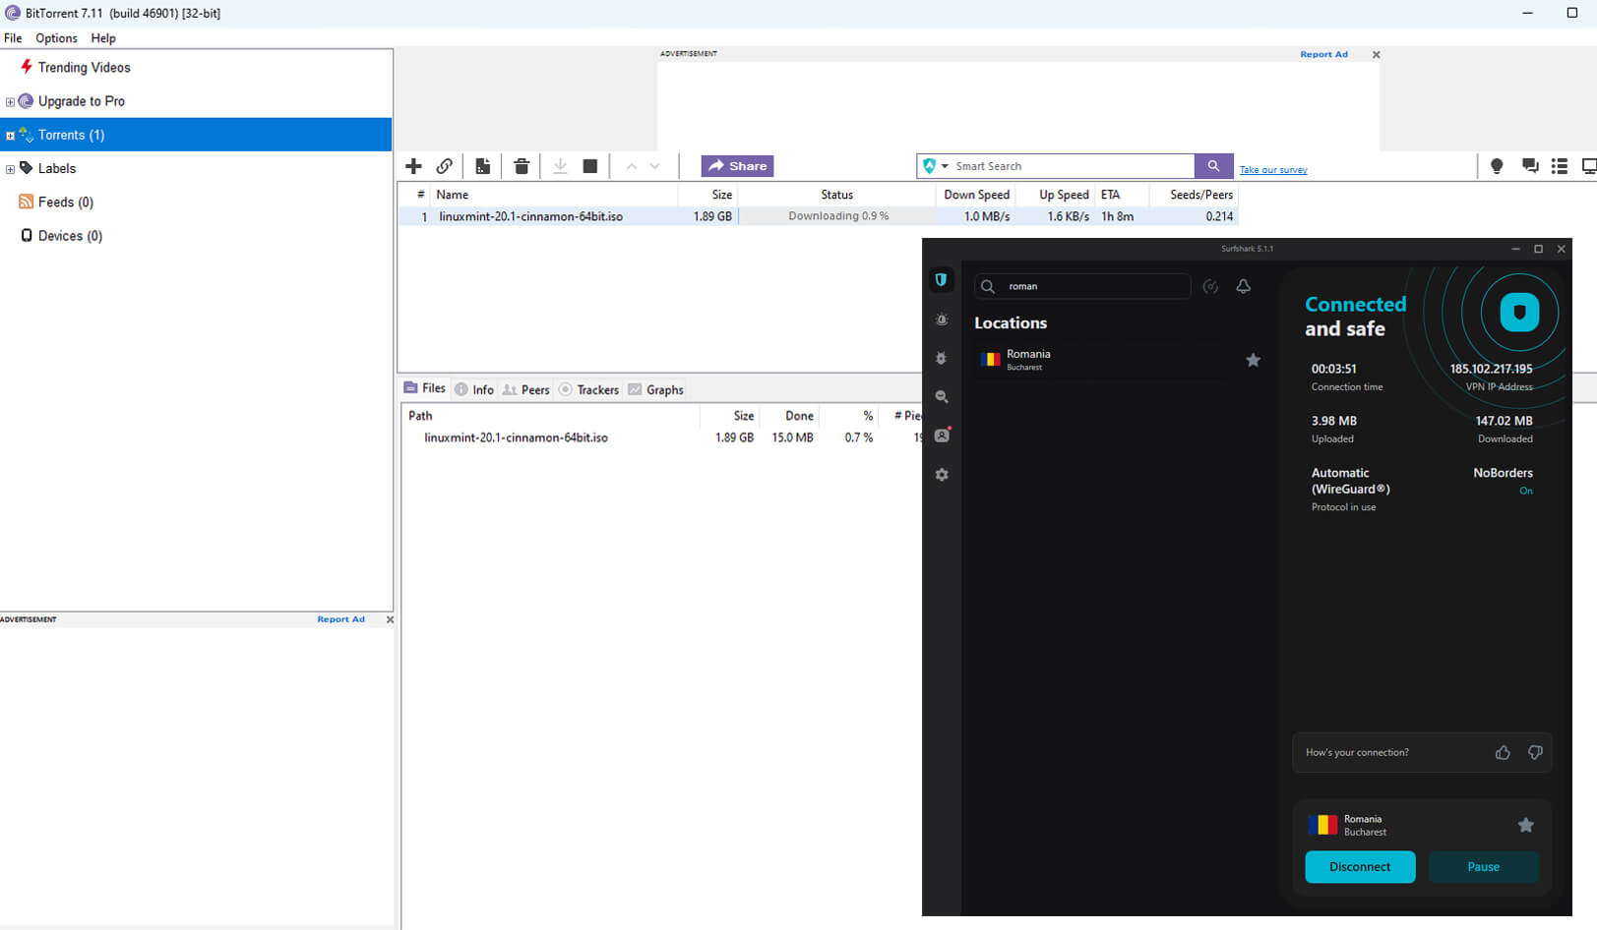Switch to the Trackers tab
Image resolution: width=1597 pixels, height=930 pixels.
click(589, 390)
